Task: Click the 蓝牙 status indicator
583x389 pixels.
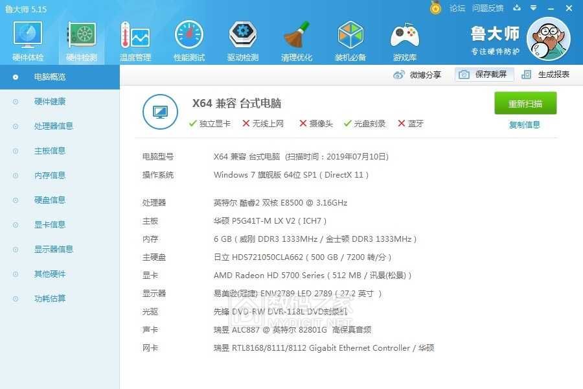Action: 411,124
